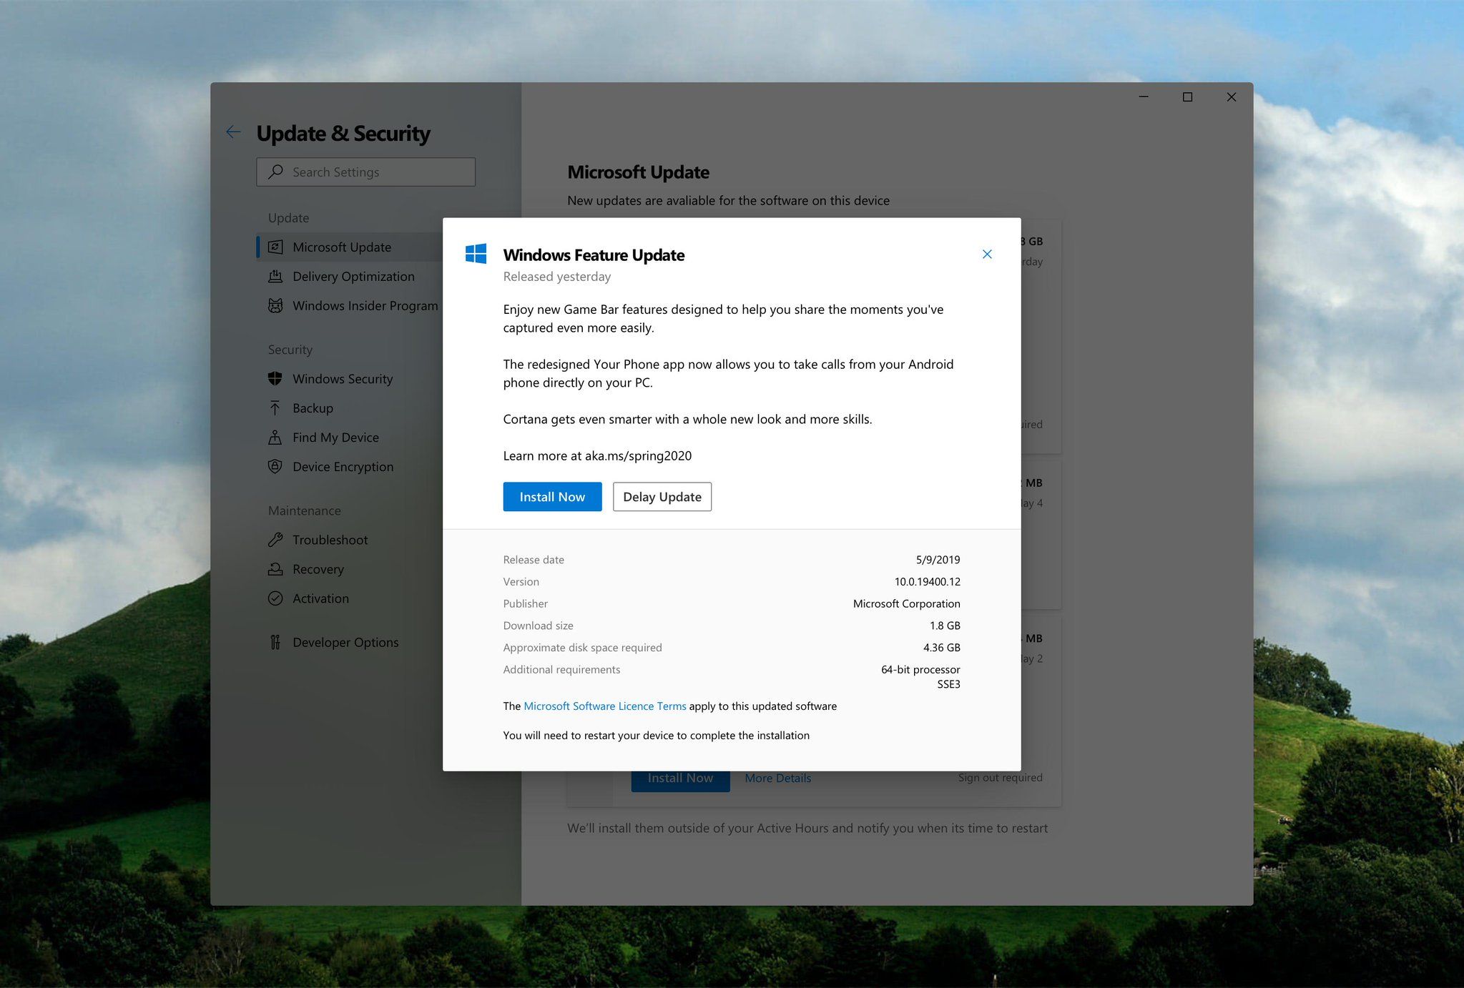Click the Device Encryption lock icon
The image size is (1464, 988).
coord(275,466)
